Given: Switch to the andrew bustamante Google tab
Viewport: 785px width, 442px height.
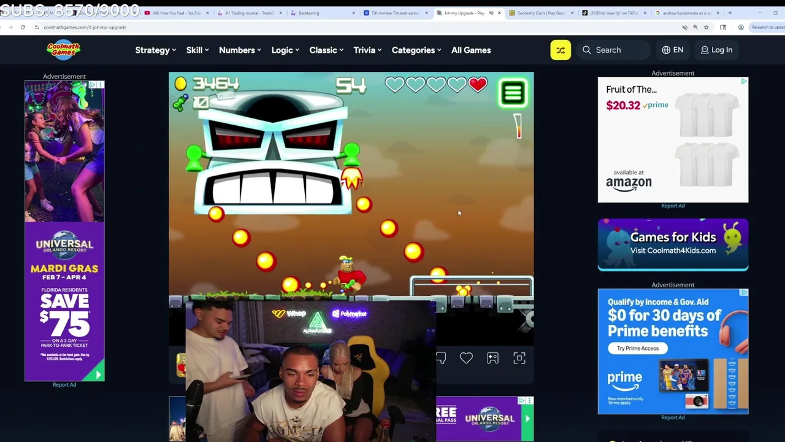Looking at the screenshot, I should (x=687, y=13).
